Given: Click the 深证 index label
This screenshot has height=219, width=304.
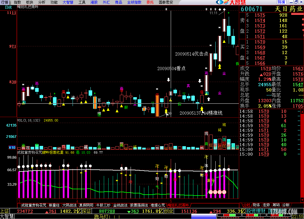Looking at the screenshot, I should pos(87,211).
